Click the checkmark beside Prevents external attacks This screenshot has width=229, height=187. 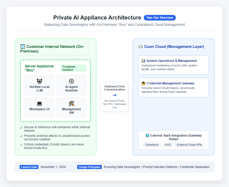coord(21,136)
